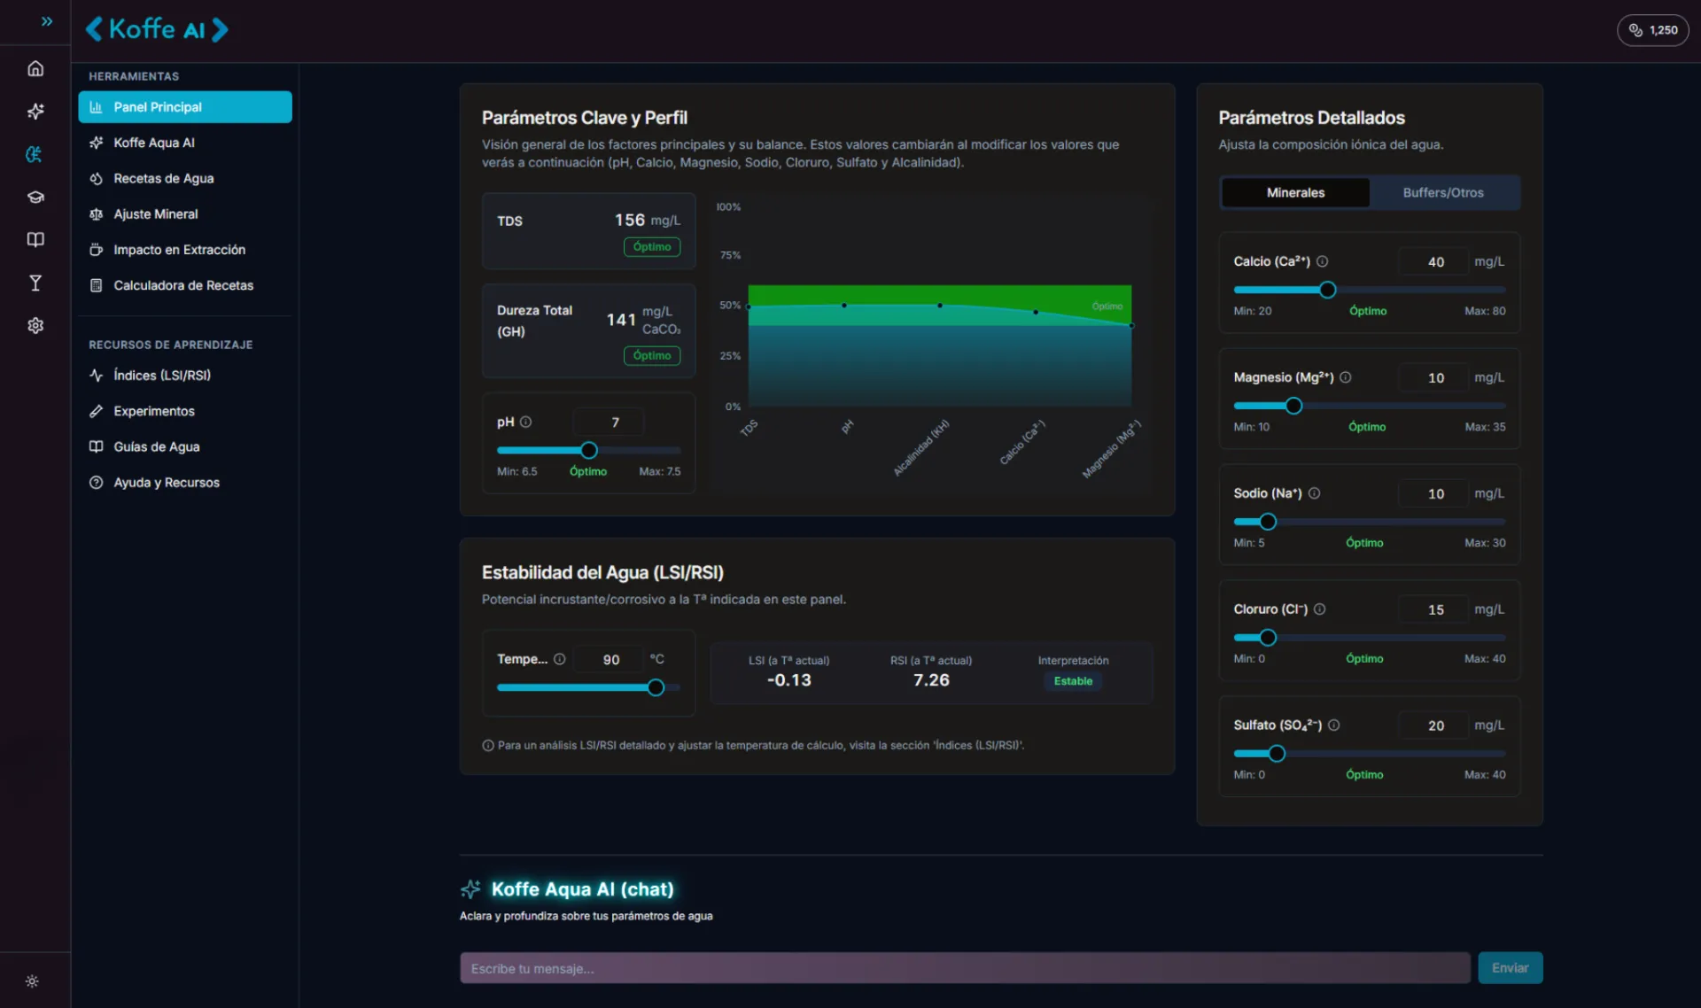Click the Sodio value input box

1435,493
